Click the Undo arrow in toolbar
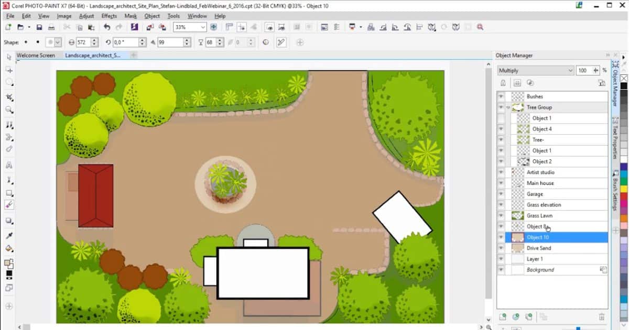Screen dimensions: 629x330 pyautogui.click(x=107, y=27)
